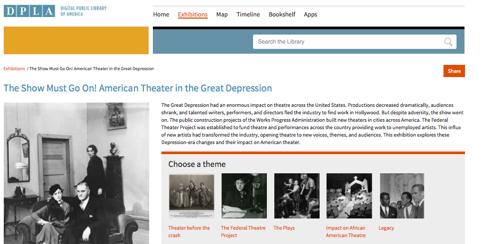Click The Plays theme thumbnail
Viewport: 489px width, 244px height.
click(297, 196)
